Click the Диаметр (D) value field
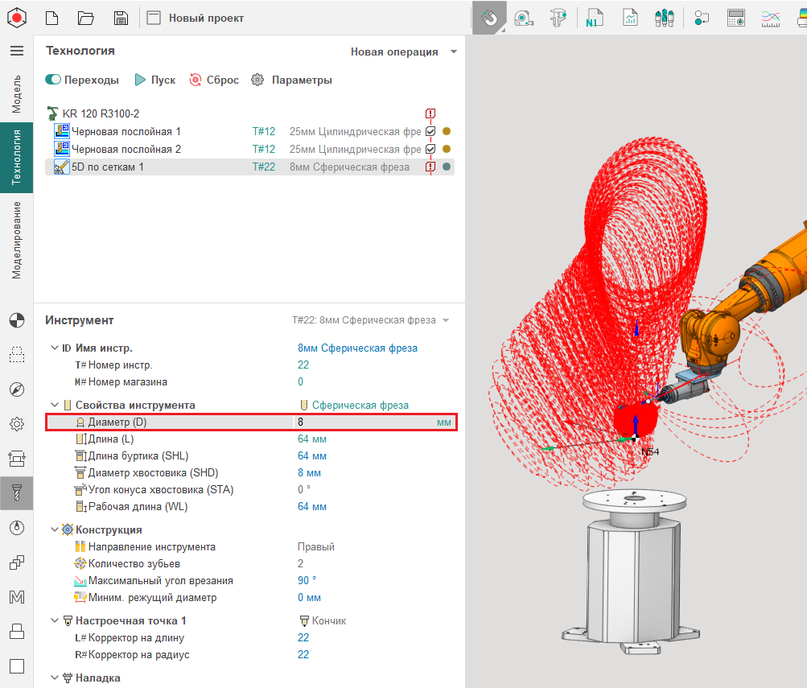The width and height of the screenshot is (807, 688). point(362,422)
